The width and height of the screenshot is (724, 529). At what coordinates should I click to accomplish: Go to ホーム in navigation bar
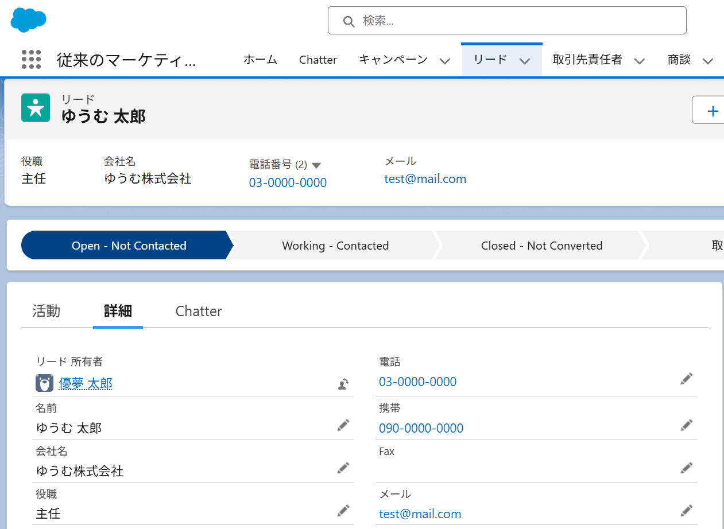260,60
